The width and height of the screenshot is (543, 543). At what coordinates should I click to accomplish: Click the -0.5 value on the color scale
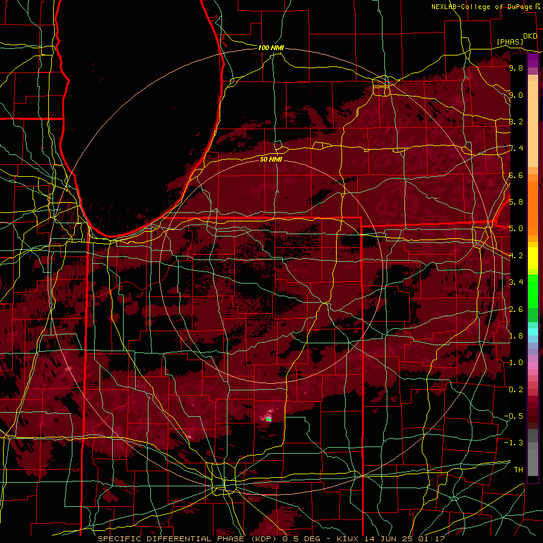pos(514,416)
